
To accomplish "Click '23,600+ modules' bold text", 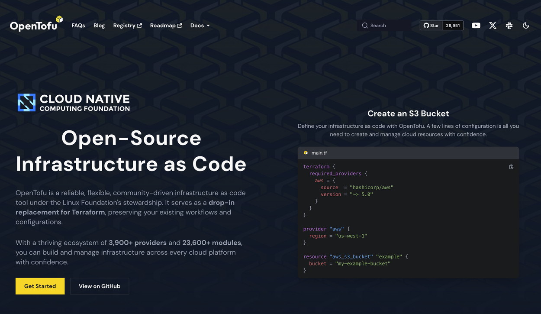I will coord(212,243).
